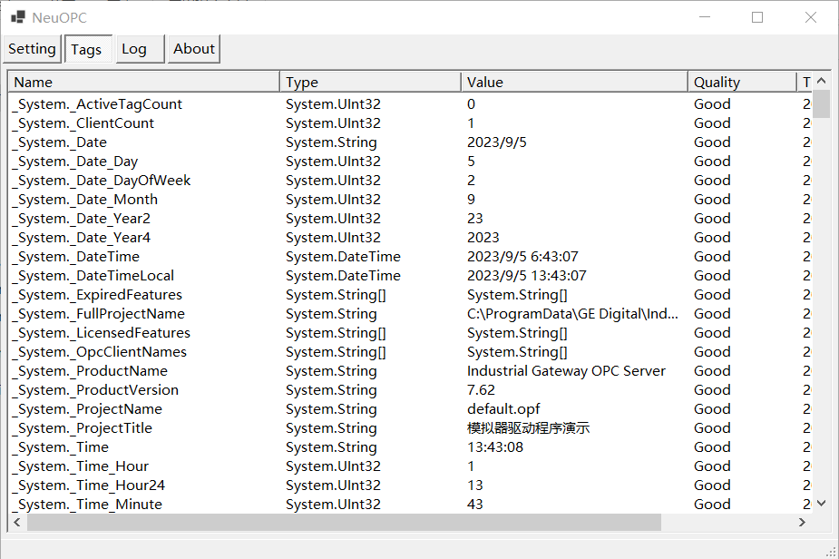Click the NeuOPC application icon in the title bar

pos(16,16)
